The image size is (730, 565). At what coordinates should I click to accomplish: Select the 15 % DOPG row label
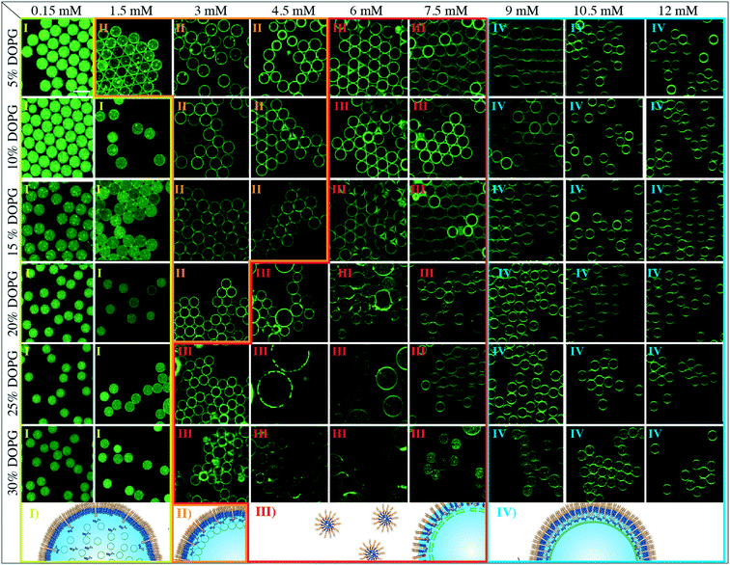13,221
